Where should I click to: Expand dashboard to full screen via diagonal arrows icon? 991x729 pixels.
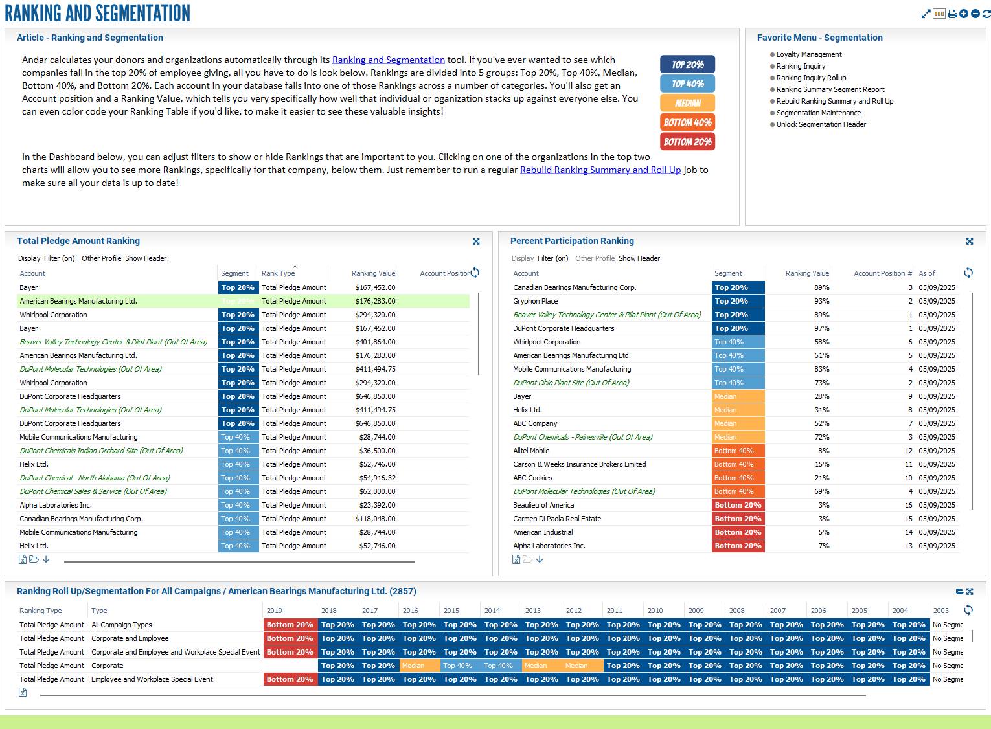[926, 14]
